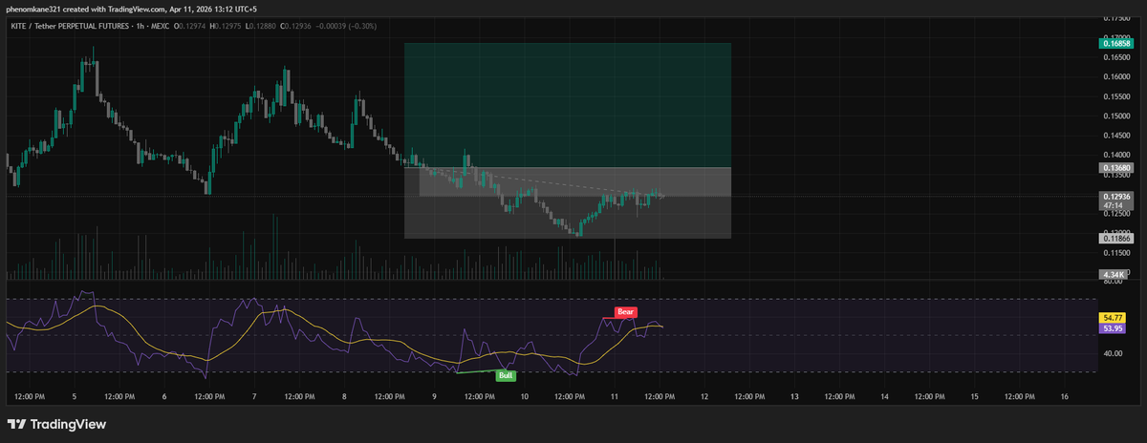
Task: Click the green take-profit zone of the position
Action: [x=568, y=105]
